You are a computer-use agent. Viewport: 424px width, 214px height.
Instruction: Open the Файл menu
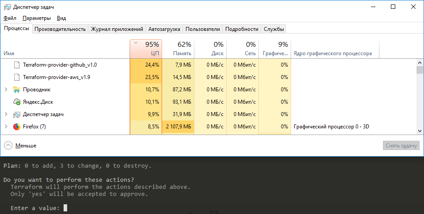pos(10,18)
